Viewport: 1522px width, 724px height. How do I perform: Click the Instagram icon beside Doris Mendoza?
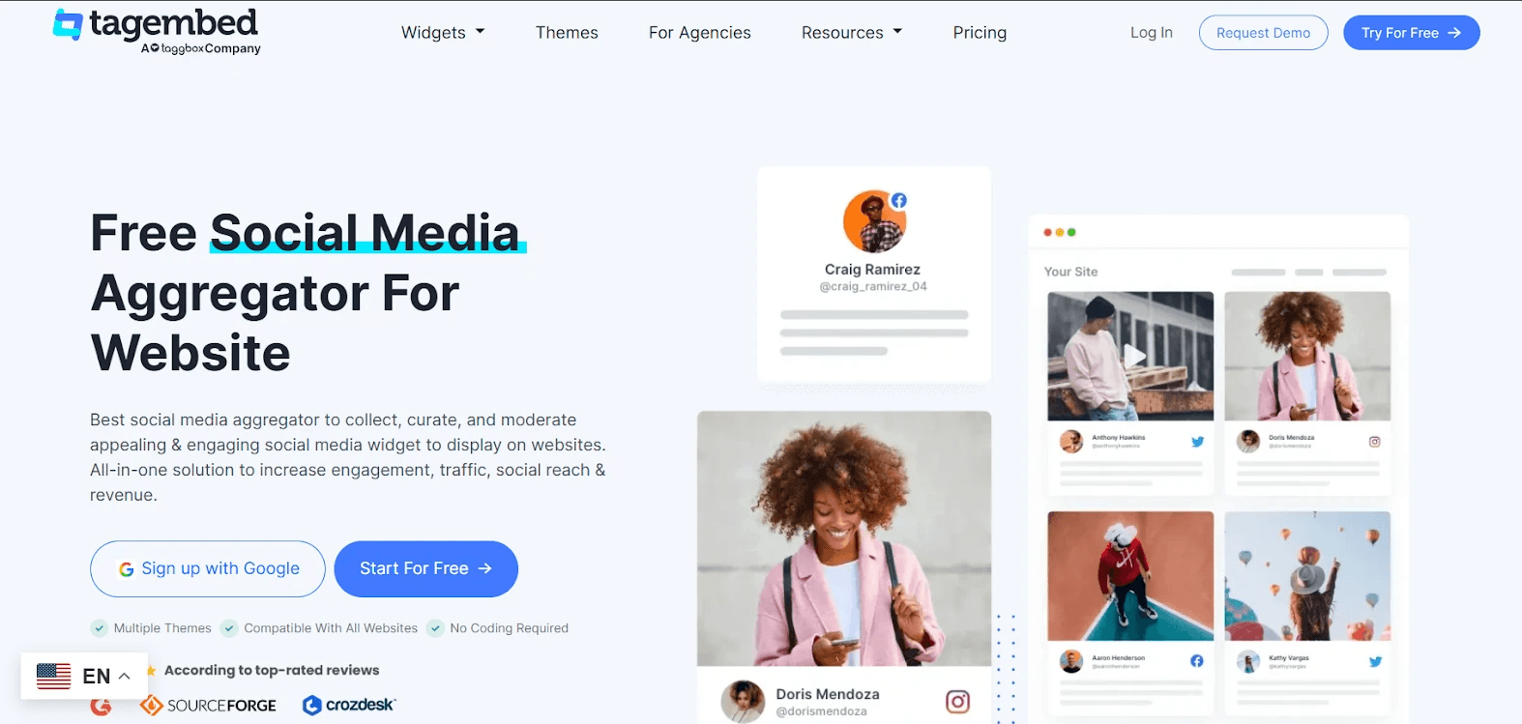click(957, 701)
